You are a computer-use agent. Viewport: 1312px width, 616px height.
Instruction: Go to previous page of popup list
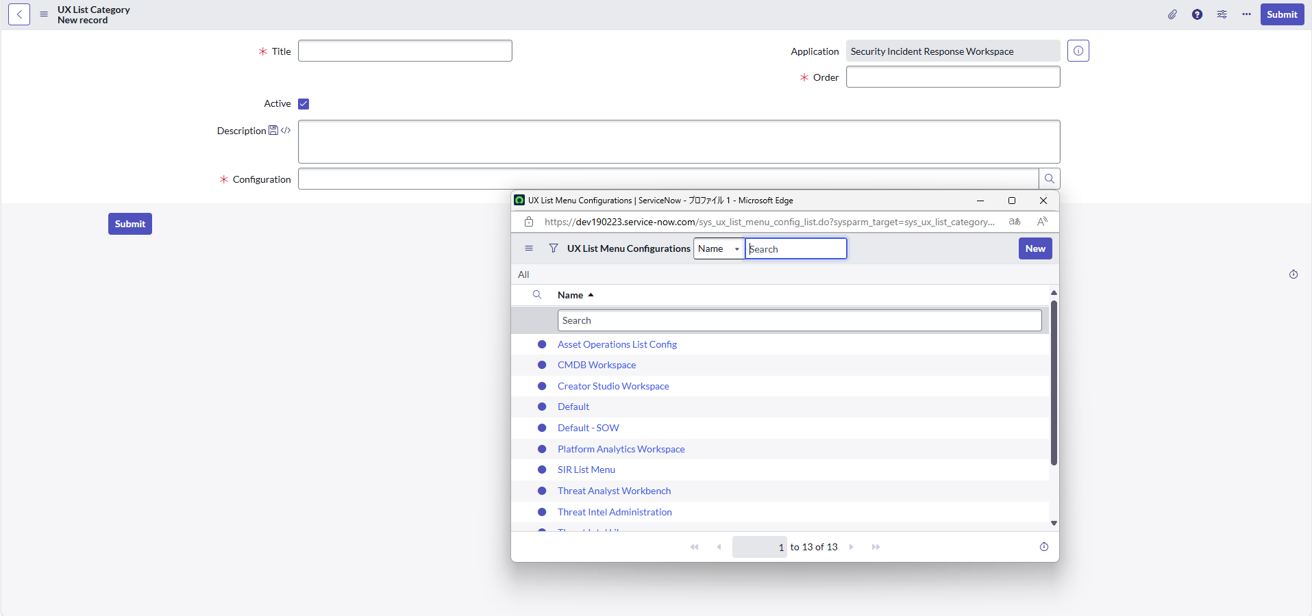coord(719,547)
